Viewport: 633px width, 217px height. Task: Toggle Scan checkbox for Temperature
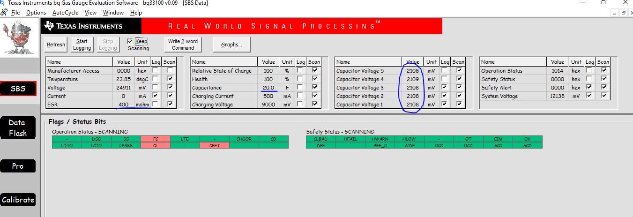(170, 79)
